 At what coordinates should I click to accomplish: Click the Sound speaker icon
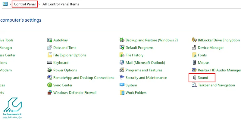194,78
